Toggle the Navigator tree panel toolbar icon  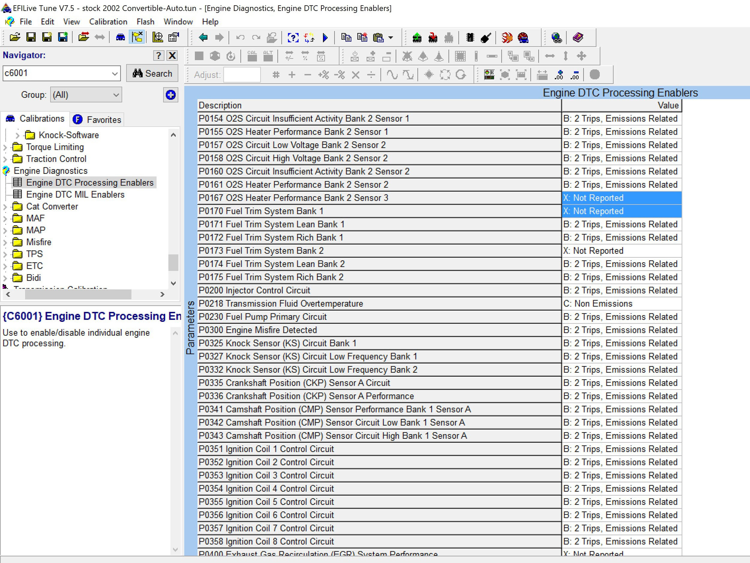coord(137,37)
